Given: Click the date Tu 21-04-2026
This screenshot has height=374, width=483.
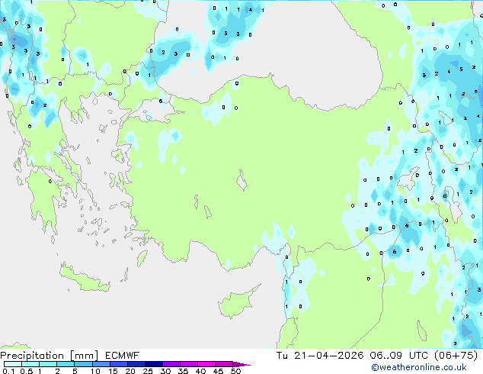Looking at the screenshot, I should [x=320, y=356].
